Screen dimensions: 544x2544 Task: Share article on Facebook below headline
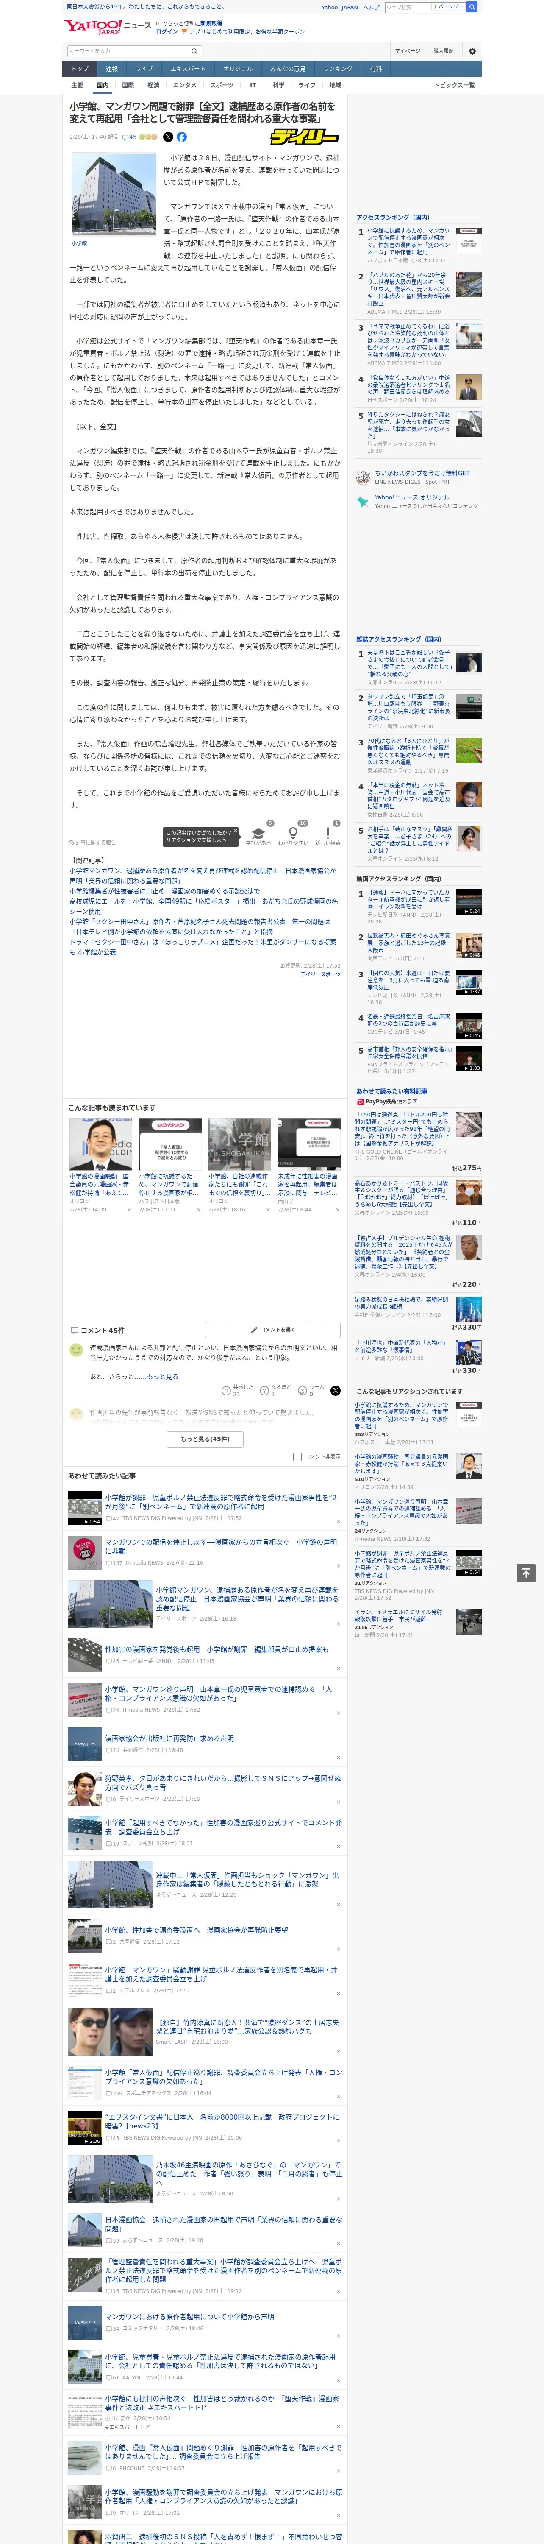click(182, 137)
